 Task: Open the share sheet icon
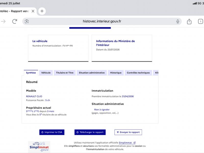tap(189, 21)
